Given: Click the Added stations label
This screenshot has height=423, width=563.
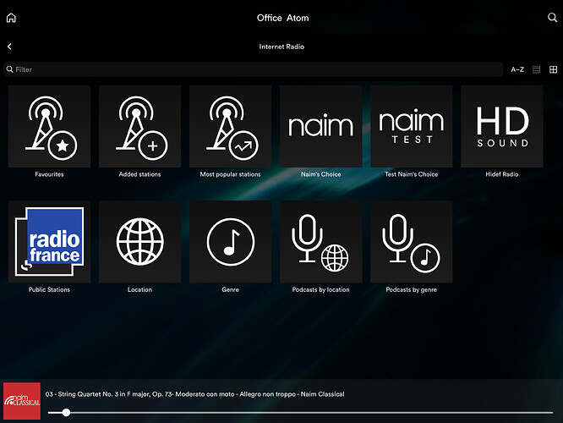Looking at the screenshot, I should [x=139, y=174].
